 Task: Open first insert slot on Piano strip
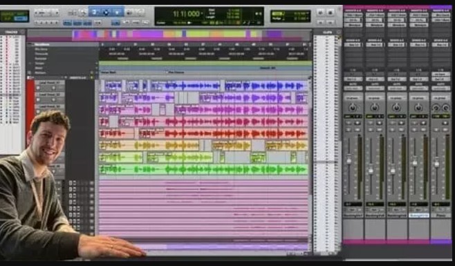click(440, 15)
